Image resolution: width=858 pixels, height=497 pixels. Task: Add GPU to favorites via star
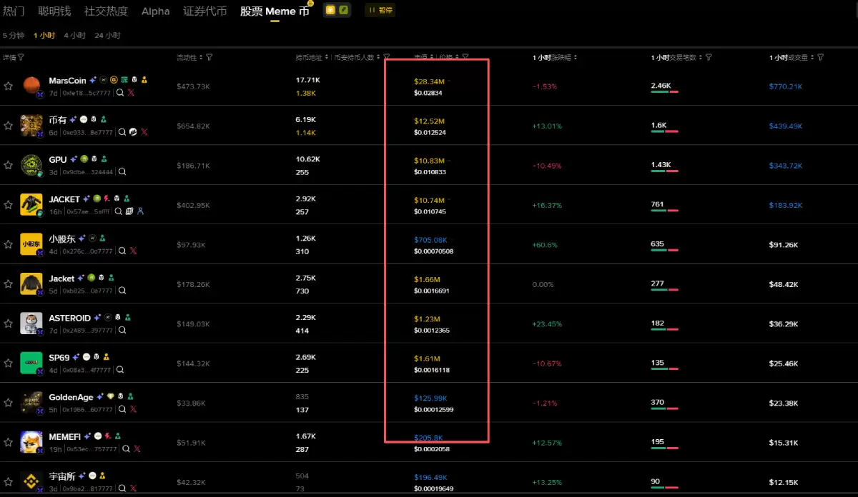tap(8, 165)
